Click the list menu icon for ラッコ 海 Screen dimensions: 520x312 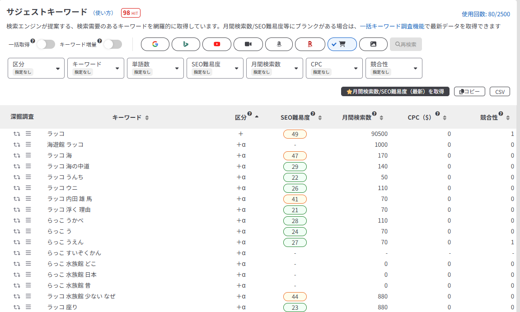point(28,155)
